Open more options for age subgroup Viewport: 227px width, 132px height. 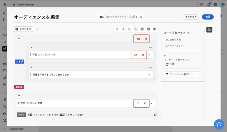[x=151, y=47]
